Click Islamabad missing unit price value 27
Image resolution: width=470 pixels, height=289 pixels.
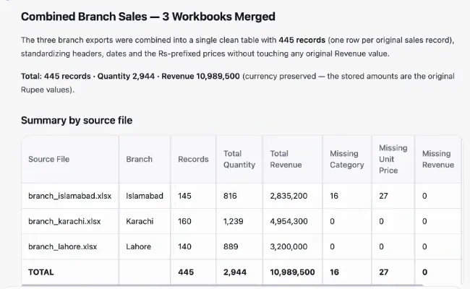click(x=383, y=196)
